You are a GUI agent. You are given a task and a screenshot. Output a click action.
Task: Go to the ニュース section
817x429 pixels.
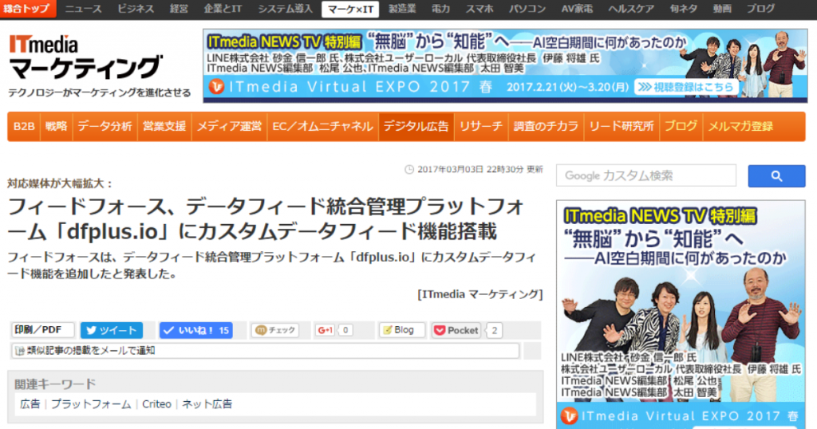(x=83, y=9)
